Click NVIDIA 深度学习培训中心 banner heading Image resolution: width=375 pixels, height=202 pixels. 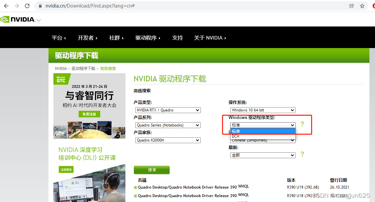[x=87, y=154]
